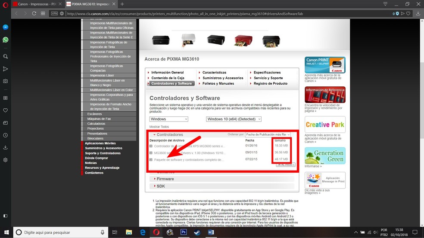Screen dimensions: 424x238
Task: Bookmark this page with heart icon
Action: (x=408, y=13)
